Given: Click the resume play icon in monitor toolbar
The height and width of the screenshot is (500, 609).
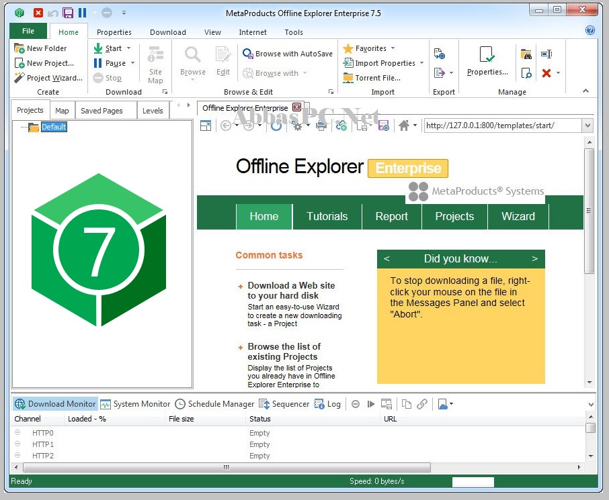Looking at the screenshot, I should pyautogui.click(x=371, y=404).
